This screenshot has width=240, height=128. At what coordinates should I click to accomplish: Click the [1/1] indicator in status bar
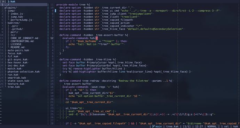tap(187, 127)
